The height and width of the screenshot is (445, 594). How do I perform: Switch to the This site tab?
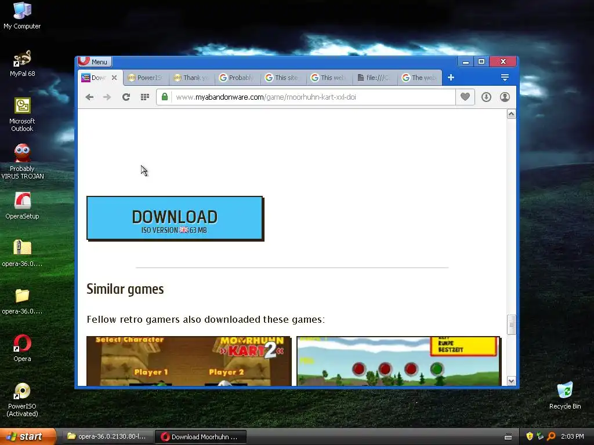click(283, 78)
